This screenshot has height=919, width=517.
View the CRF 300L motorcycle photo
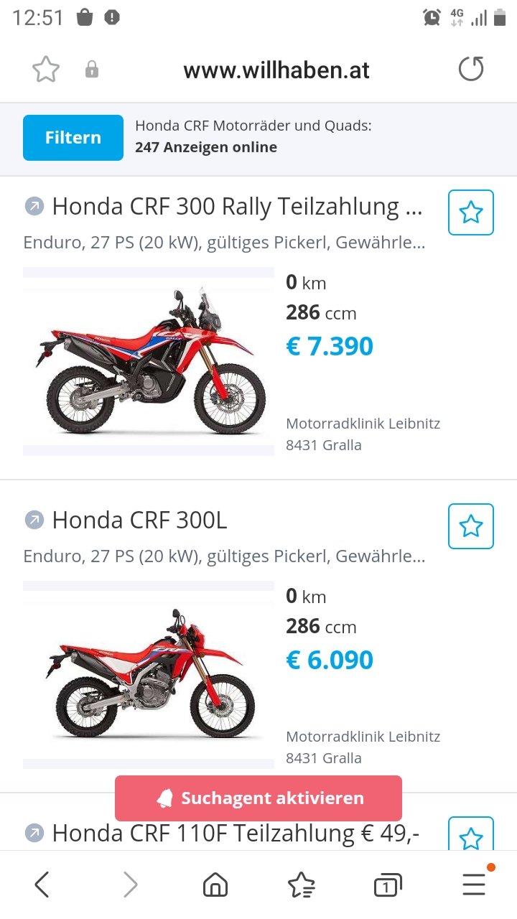click(x=149, y=675)
